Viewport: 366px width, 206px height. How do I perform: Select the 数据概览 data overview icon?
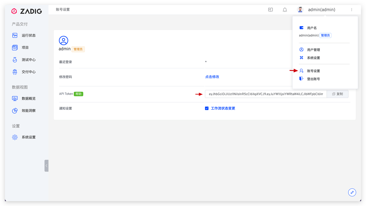tap(15, 98)
